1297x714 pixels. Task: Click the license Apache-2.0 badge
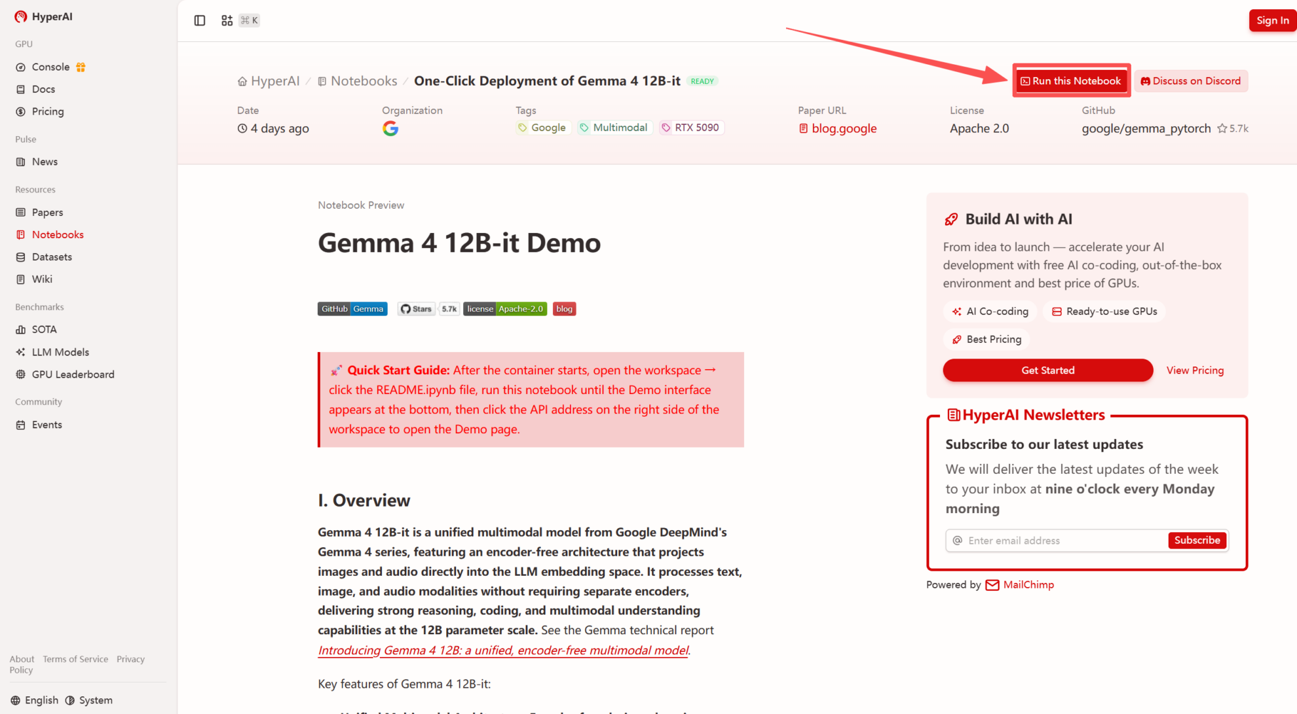[x=505, y=309]
